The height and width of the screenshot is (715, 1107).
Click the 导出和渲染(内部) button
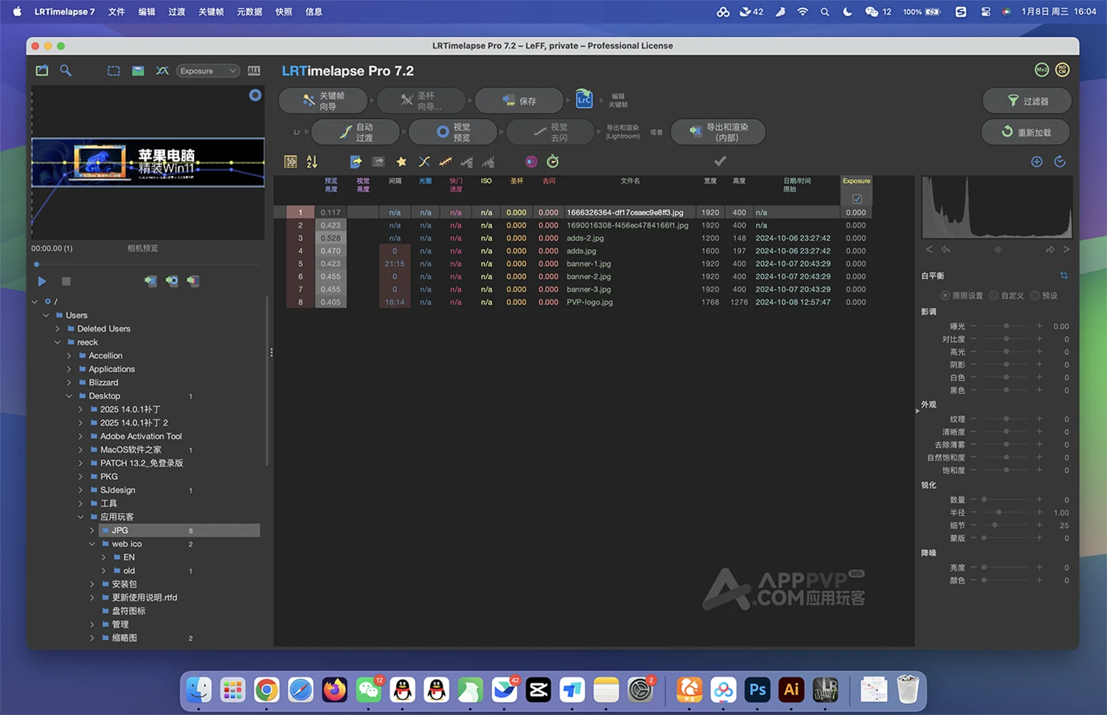pos(718,132)
